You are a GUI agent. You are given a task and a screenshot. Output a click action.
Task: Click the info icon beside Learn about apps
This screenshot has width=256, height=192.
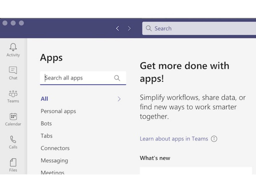pyautogui.click(x=214, y=139)
